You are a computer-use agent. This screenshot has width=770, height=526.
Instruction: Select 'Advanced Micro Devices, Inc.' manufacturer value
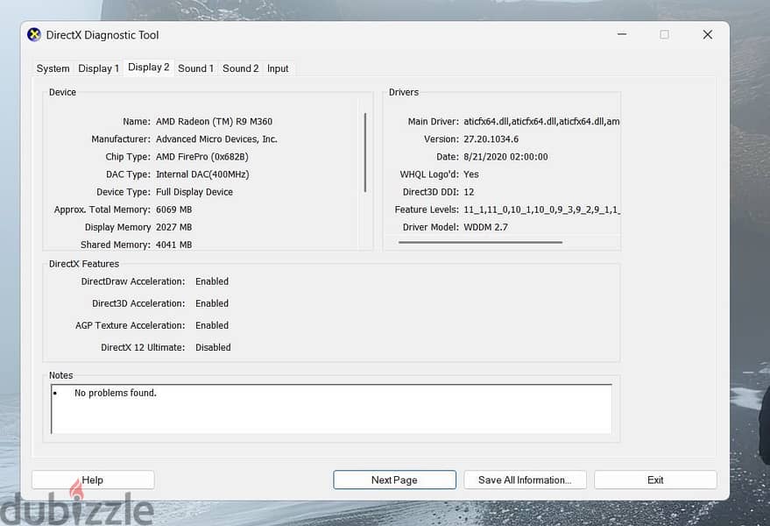click(x=216, y=139)
